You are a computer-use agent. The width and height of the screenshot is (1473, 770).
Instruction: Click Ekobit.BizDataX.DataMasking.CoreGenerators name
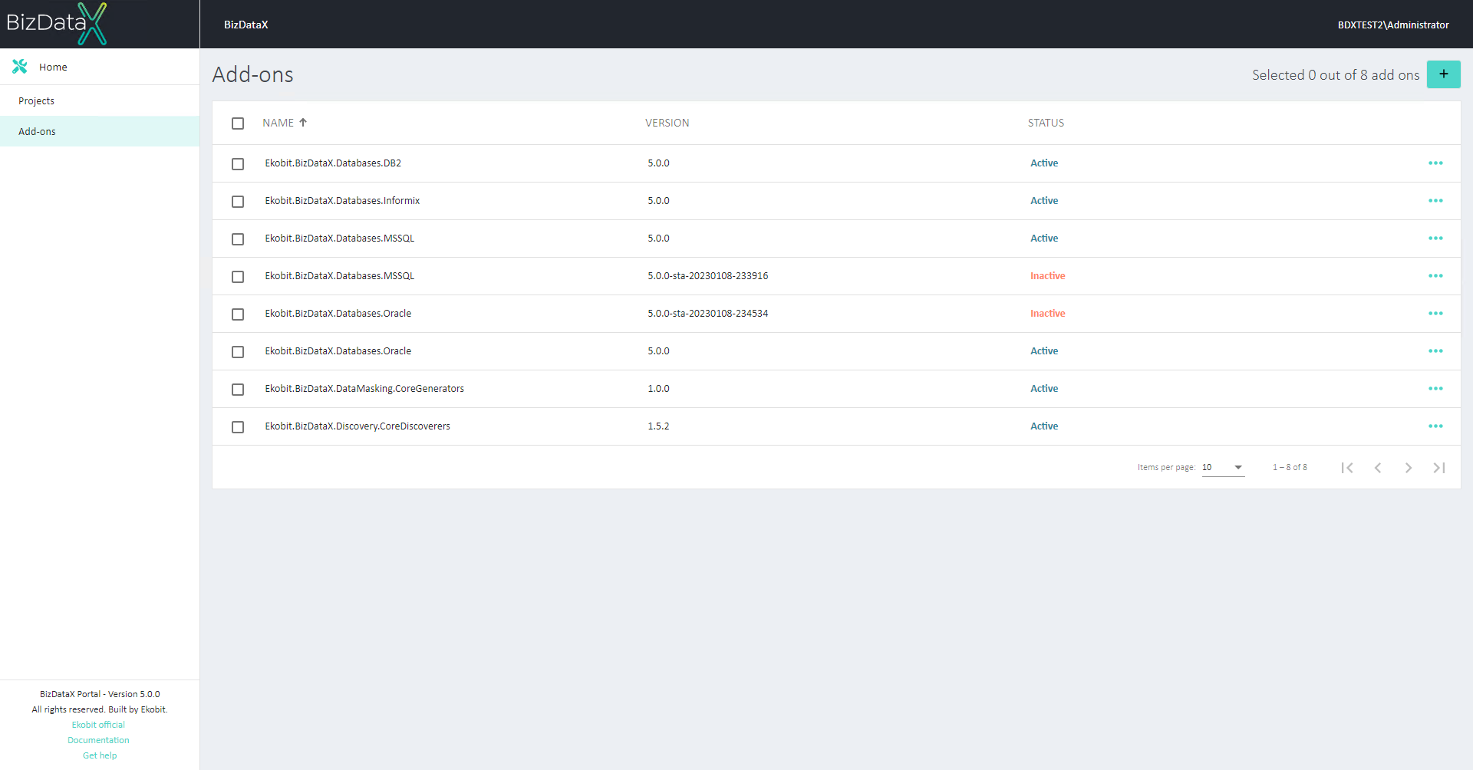click(x=364, y=389)
